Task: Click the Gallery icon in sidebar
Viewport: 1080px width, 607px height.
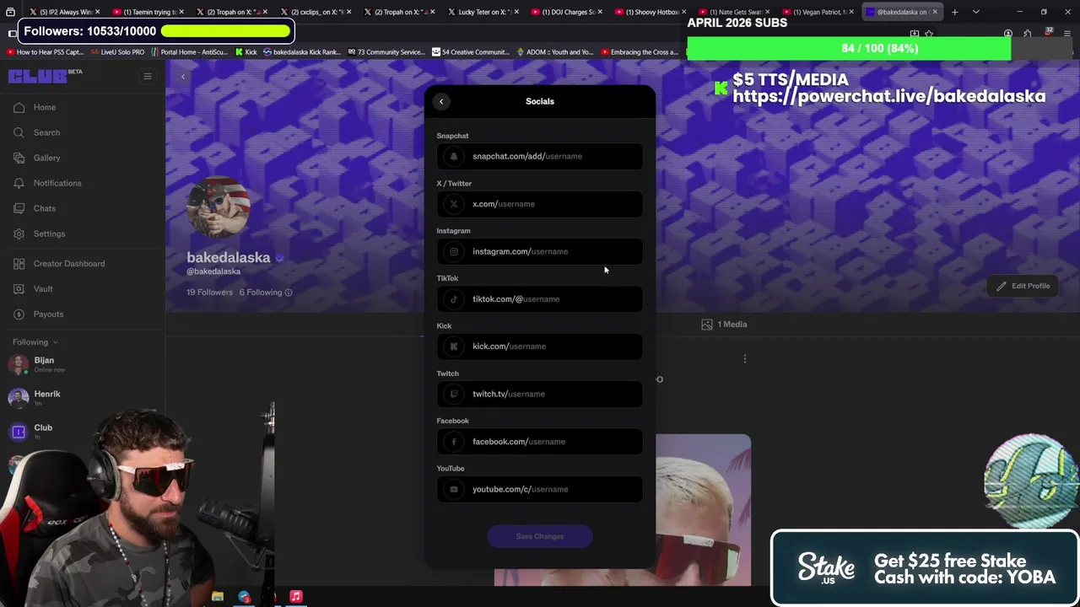Action: (x=19, y=158)
